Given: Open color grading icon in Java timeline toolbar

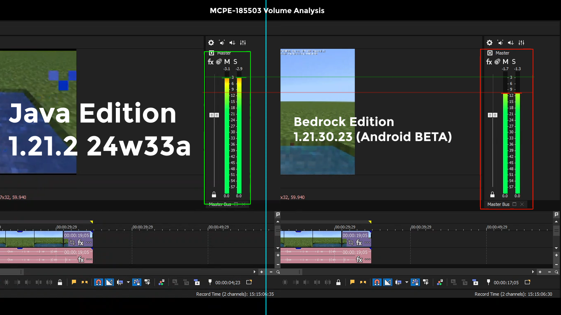Looking at the screenshot, I should [x=161, y=282].
